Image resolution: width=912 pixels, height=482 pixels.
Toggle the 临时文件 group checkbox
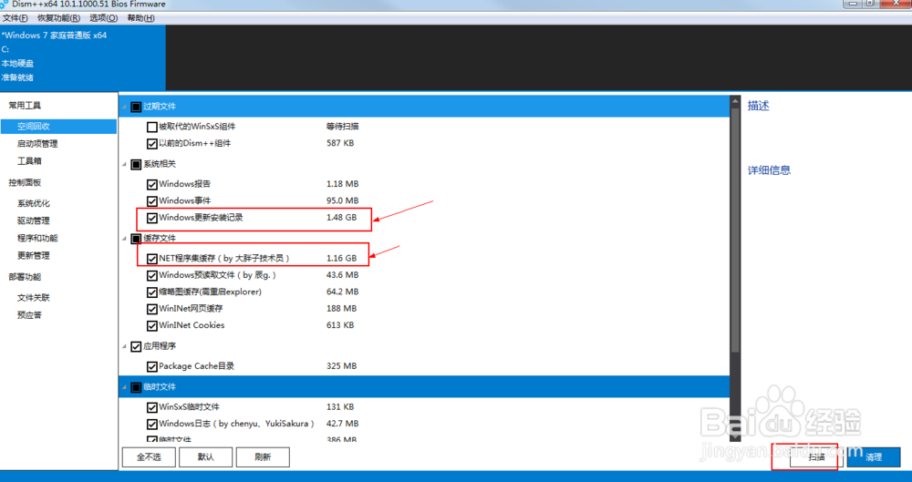(136, 387)
